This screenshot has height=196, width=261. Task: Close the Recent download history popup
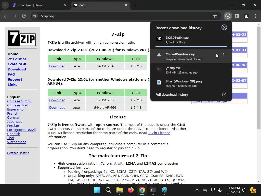coord(224,28)
